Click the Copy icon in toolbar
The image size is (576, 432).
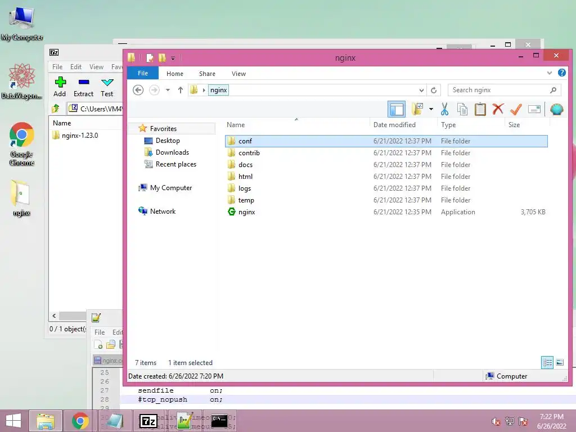(x=462, y=109)
